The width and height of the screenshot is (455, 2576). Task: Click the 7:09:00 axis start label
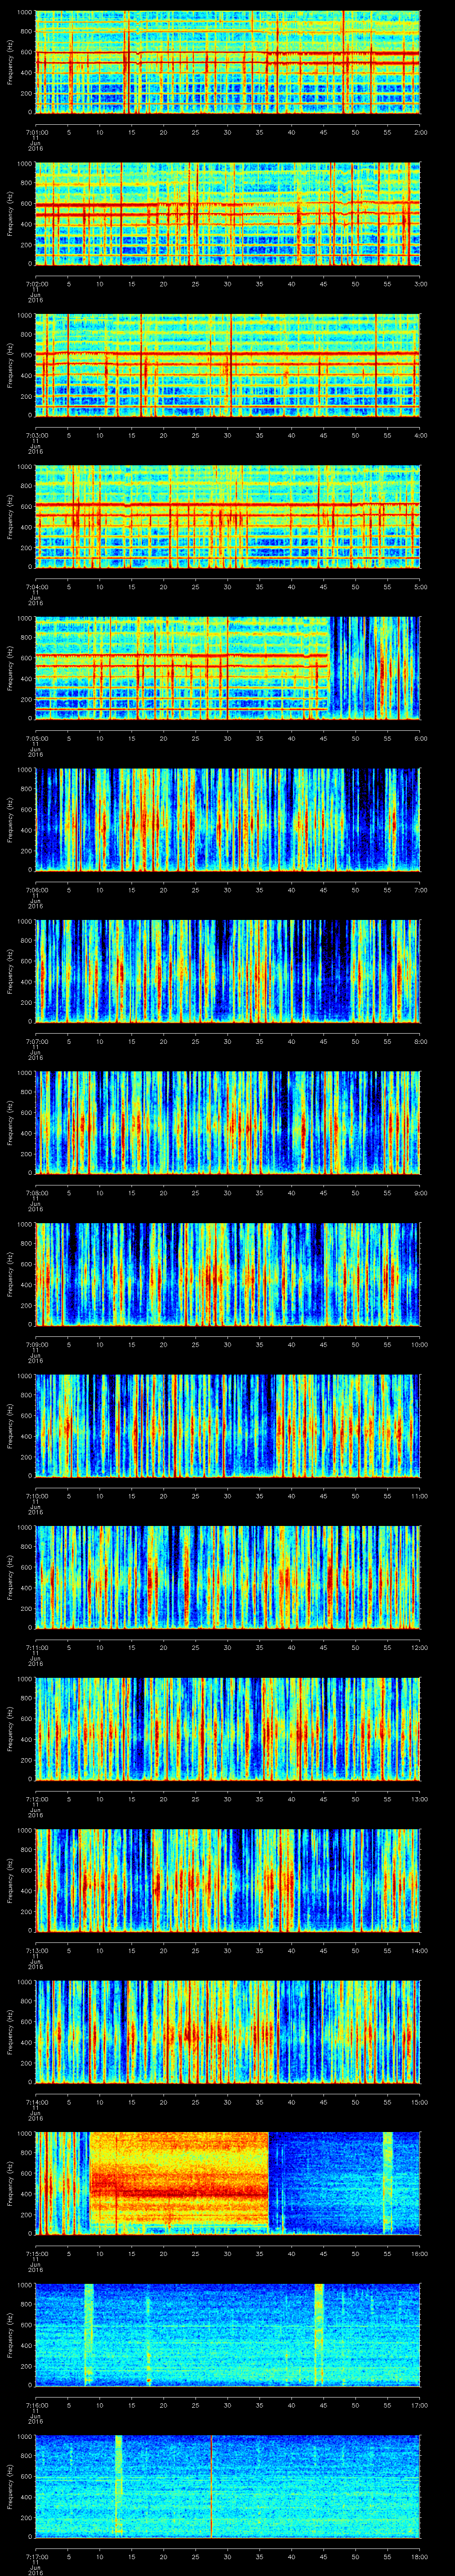point(36,1344)
